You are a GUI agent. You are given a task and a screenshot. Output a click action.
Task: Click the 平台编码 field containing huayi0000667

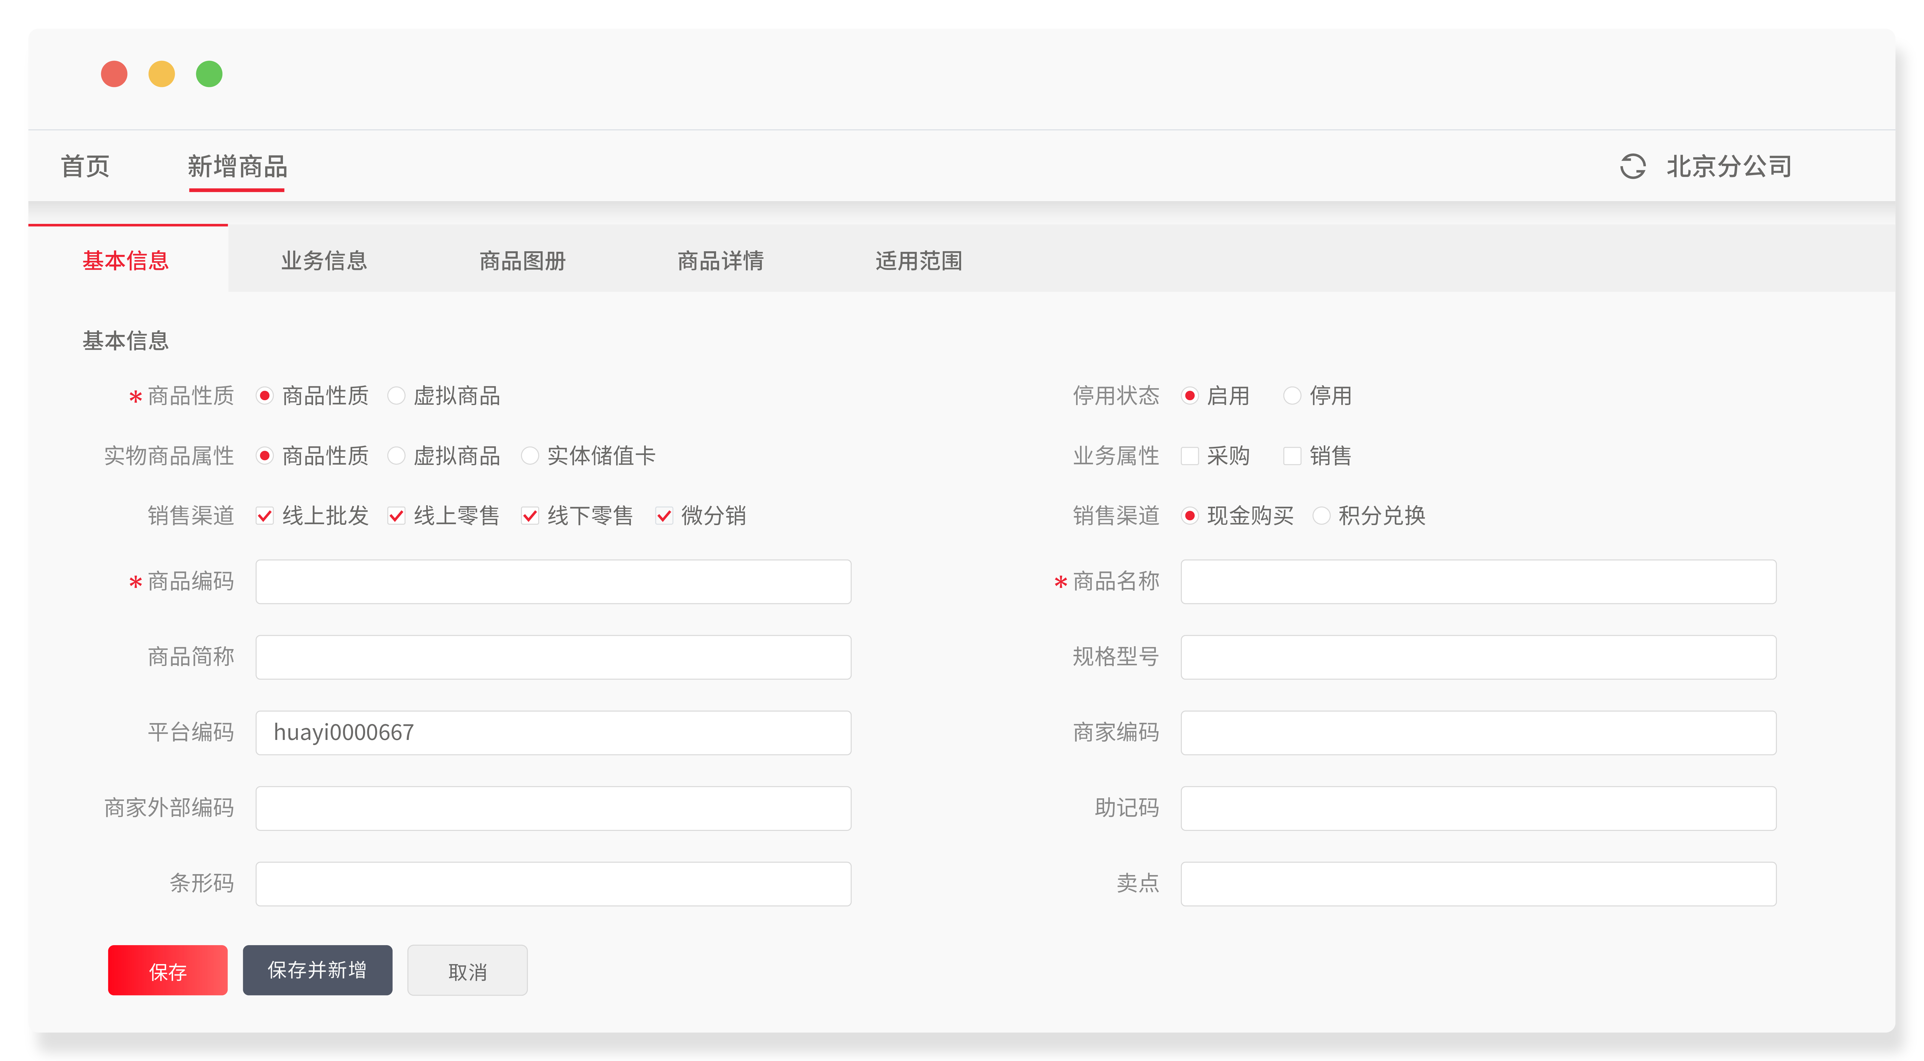pyautogui.click(x=554, y=732)
